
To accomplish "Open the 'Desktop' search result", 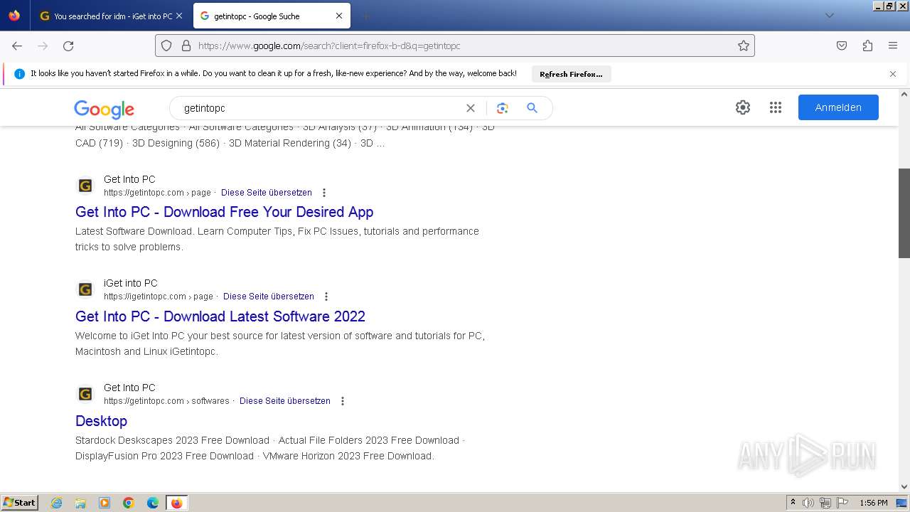I will pos(101,421).
